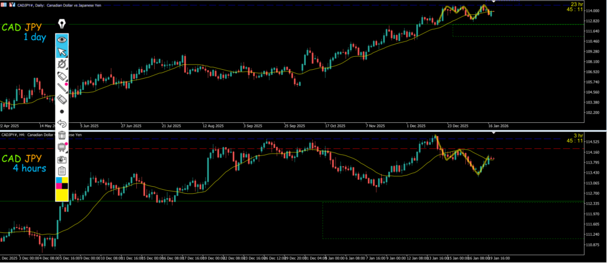Image resolution: width=607 pixels, height=263 pixels.
Task: Pick the magenta color swatch
Action: click(x=59, y=187)
